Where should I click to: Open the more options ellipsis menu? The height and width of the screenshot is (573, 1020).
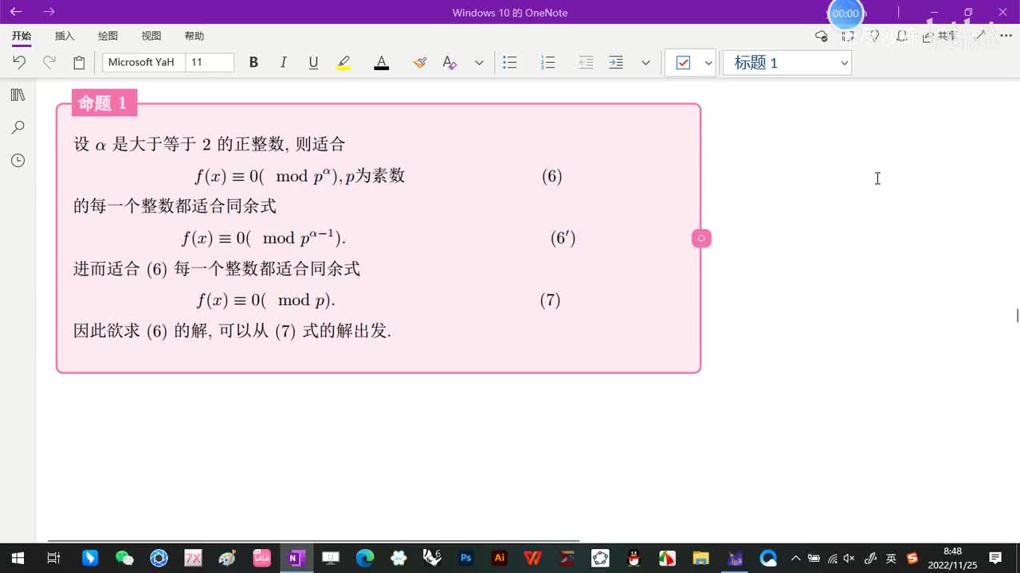tap(1006, 36)
